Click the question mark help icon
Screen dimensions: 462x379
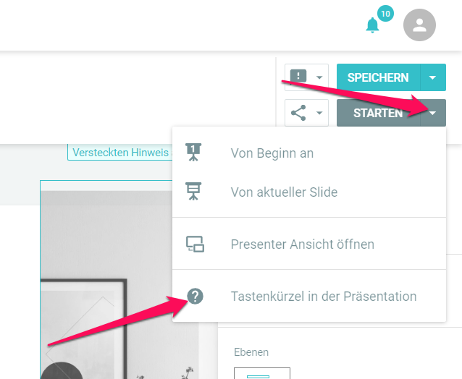[x=195, y=296]
